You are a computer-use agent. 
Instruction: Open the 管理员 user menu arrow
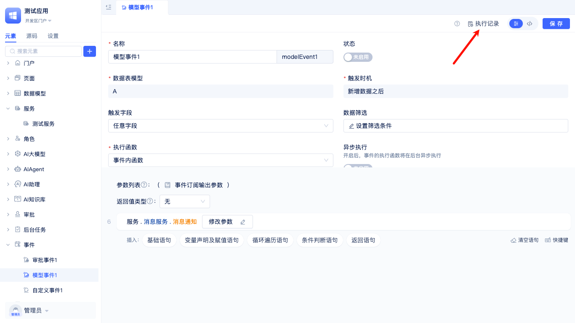(x=47, y=311)
